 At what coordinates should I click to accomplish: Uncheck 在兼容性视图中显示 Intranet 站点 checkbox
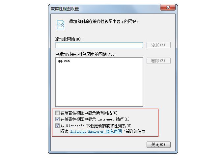point(57,119)
